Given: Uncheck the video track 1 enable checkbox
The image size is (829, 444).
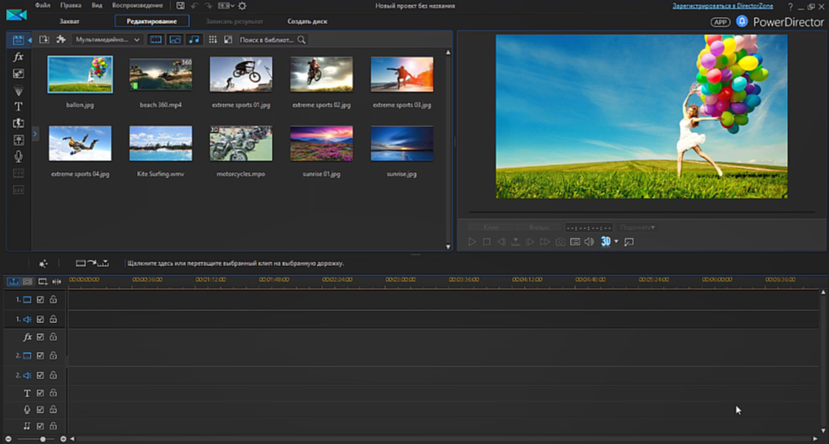Looking at the screenshot, I should tap(40, 300).
